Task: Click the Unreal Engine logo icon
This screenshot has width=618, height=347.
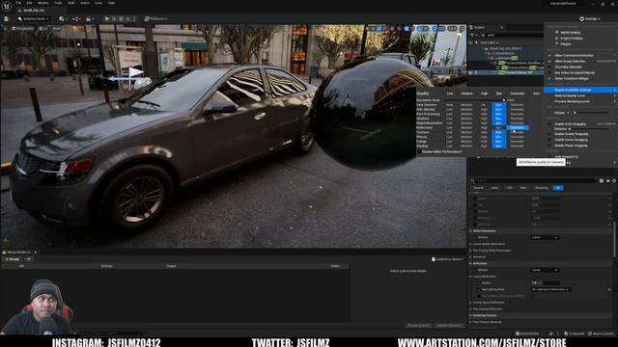Action: click(7, 6)
